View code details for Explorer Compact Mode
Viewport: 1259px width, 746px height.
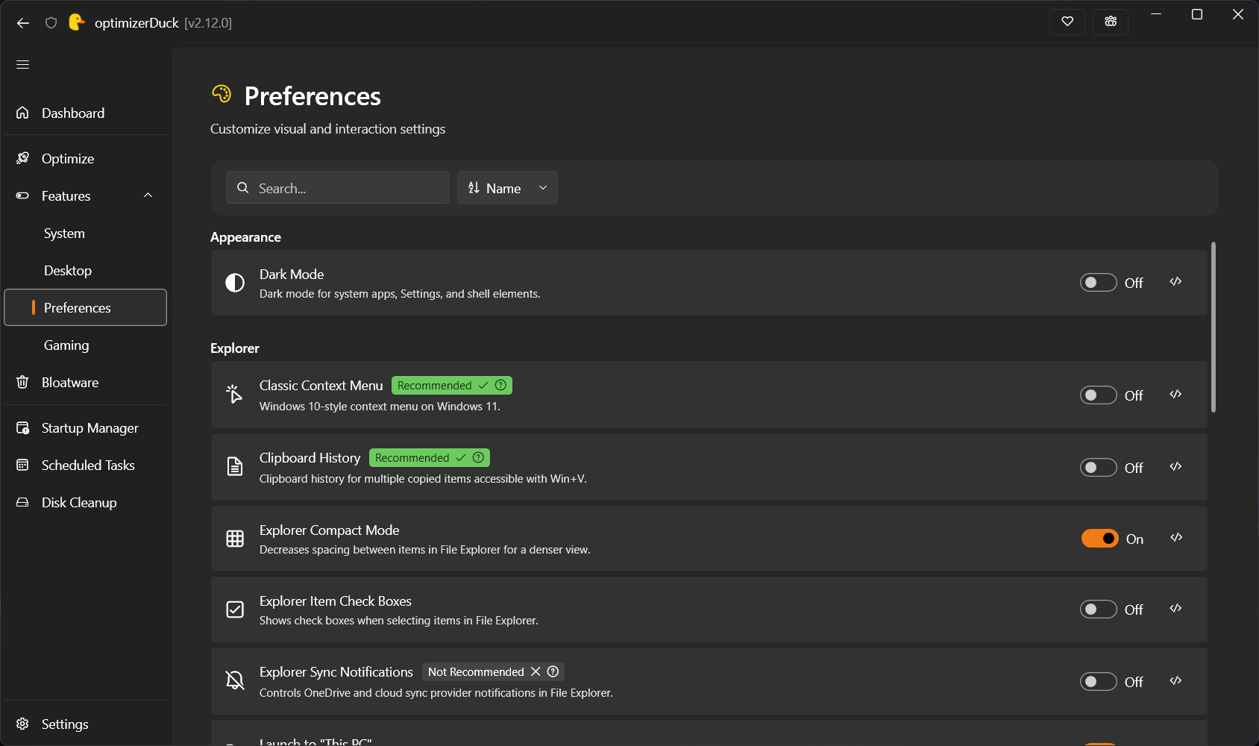[1176, 538]
